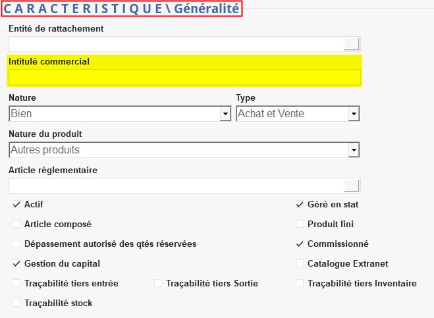Click the Intitulé commercial input field
Viewport: 434px width, 318px height.
(184, 78)
